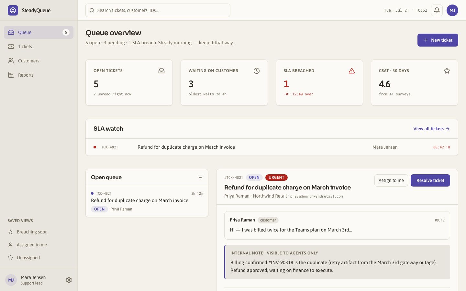Focus the search tickets input field
This screenshot has height=291, width=466.
click(x=158, y=10)
